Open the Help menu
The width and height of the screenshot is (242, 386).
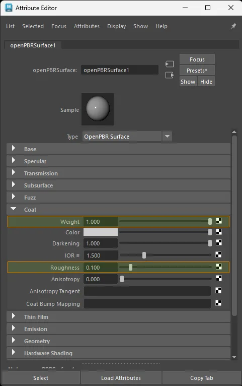(162, 26)
